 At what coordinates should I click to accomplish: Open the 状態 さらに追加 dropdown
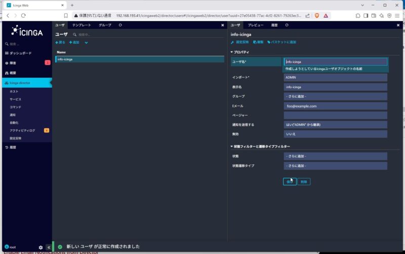point(336,156)
